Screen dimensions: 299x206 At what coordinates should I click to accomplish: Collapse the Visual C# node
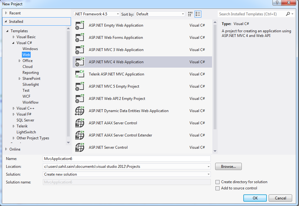click(13, 43)
